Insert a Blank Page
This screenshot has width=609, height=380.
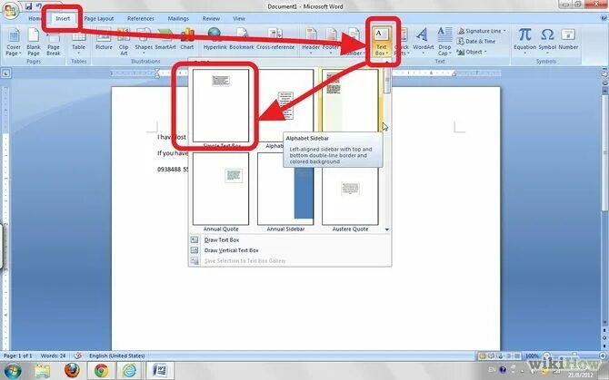click(34, 42)
